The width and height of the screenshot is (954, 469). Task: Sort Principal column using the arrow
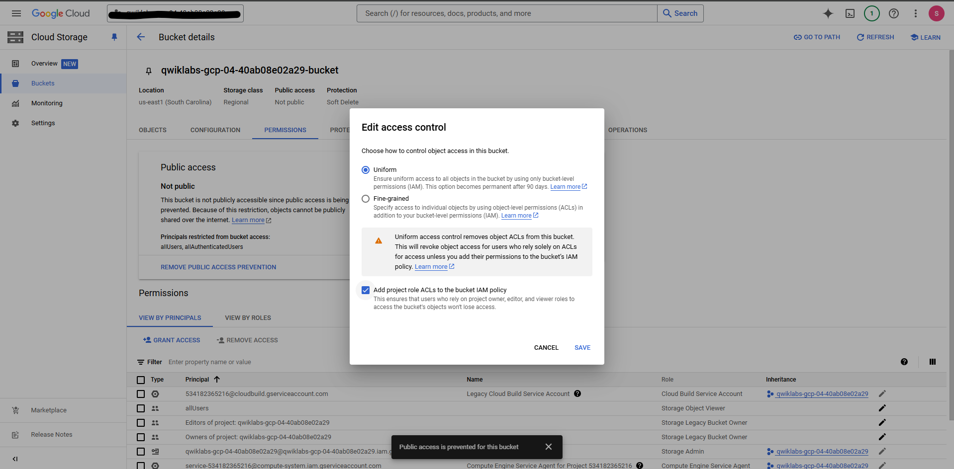(217, 379)
